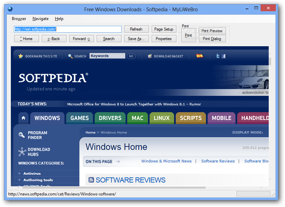
Task: Click the Search toolbar button
Action: [109, 39]
